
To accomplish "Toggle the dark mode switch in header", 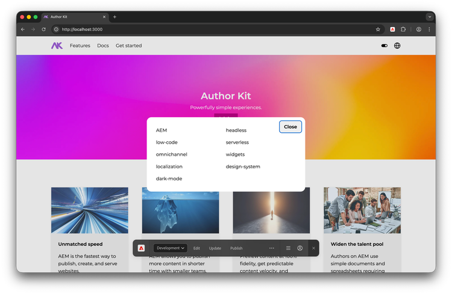I will pos(385,46).
